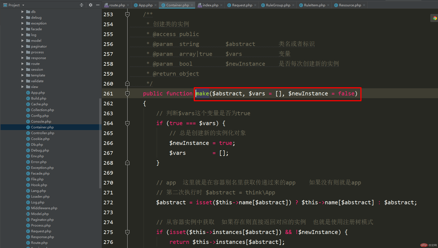This screenshot has width=438, height=248.
Task: Click the Paginator.php abstract class icon
Action: click(28, 219)
